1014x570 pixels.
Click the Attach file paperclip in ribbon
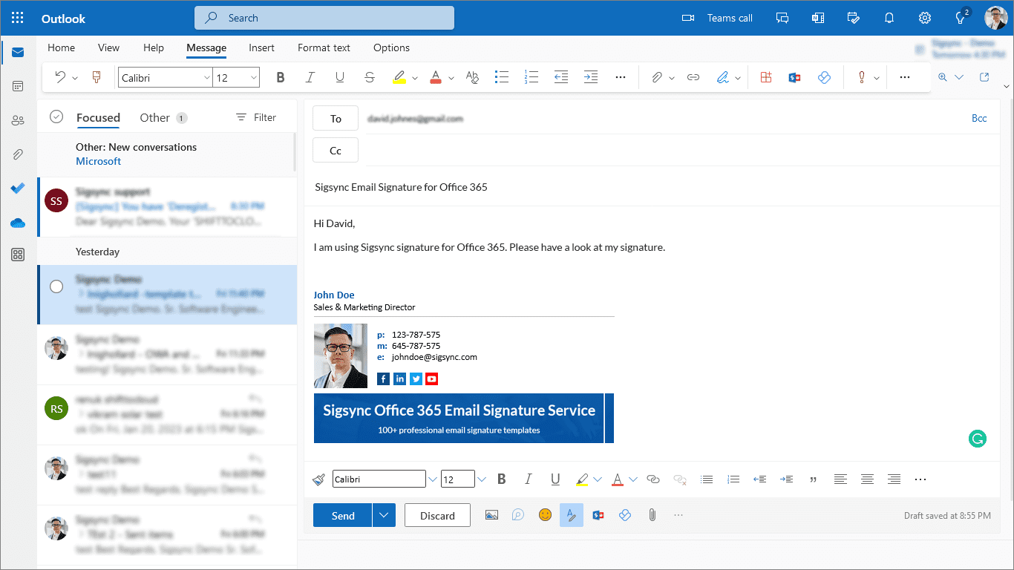point(656,77)
